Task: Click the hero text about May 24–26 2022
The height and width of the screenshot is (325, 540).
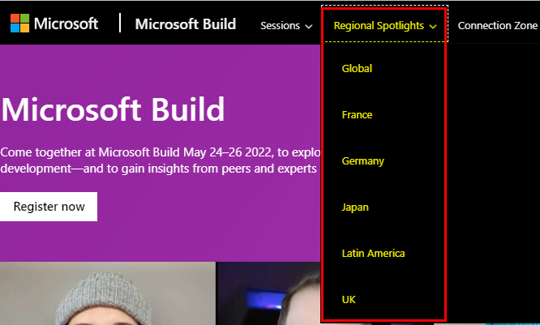Action: tap(161, 160)
